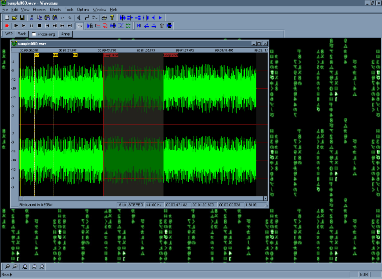Check the Processing checkbox
The image size is (382, 279).
click(34, 34)
